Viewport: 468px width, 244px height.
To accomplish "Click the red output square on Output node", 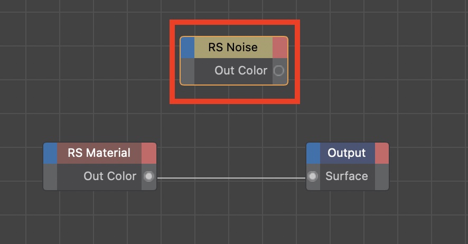I will [381, 153].
